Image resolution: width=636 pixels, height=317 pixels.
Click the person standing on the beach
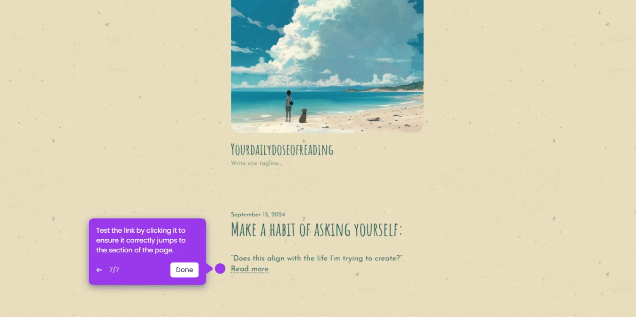tap(289, 106)
